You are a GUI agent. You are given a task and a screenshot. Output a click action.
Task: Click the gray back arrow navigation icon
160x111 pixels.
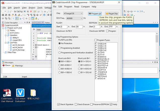pos(128,12)
